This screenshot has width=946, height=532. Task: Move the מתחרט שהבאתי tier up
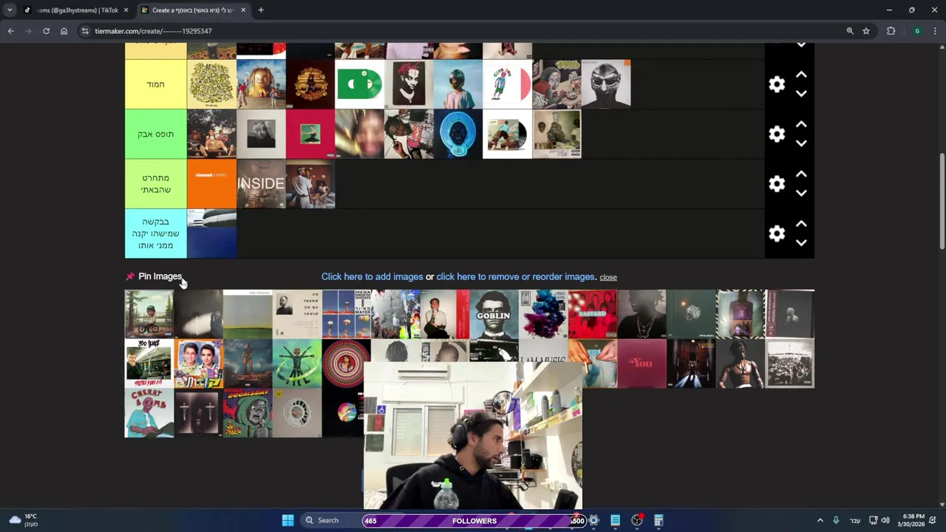(801, 174)
